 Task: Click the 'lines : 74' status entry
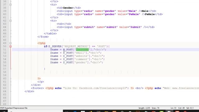[155, 108]
